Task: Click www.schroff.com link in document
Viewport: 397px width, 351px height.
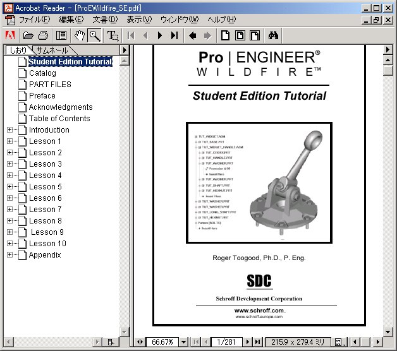Action: click(259, 311)
